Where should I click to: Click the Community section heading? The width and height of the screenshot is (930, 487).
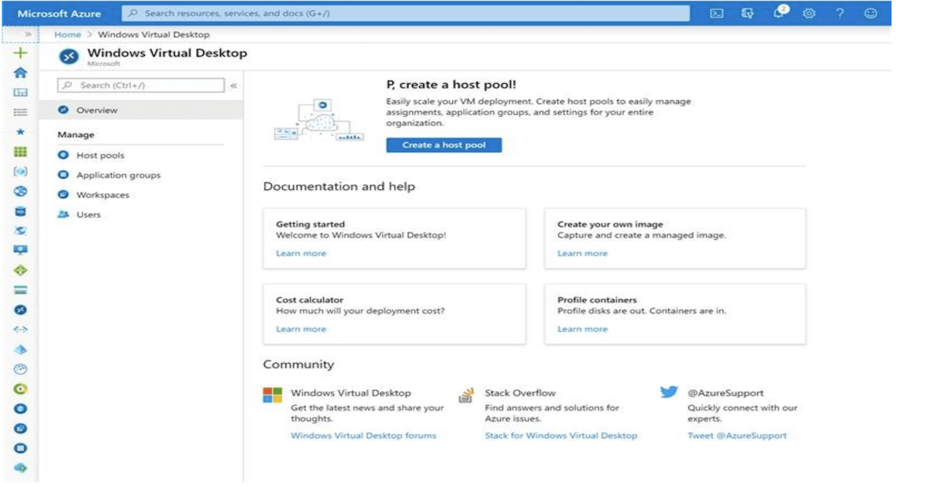coord(298,364)
